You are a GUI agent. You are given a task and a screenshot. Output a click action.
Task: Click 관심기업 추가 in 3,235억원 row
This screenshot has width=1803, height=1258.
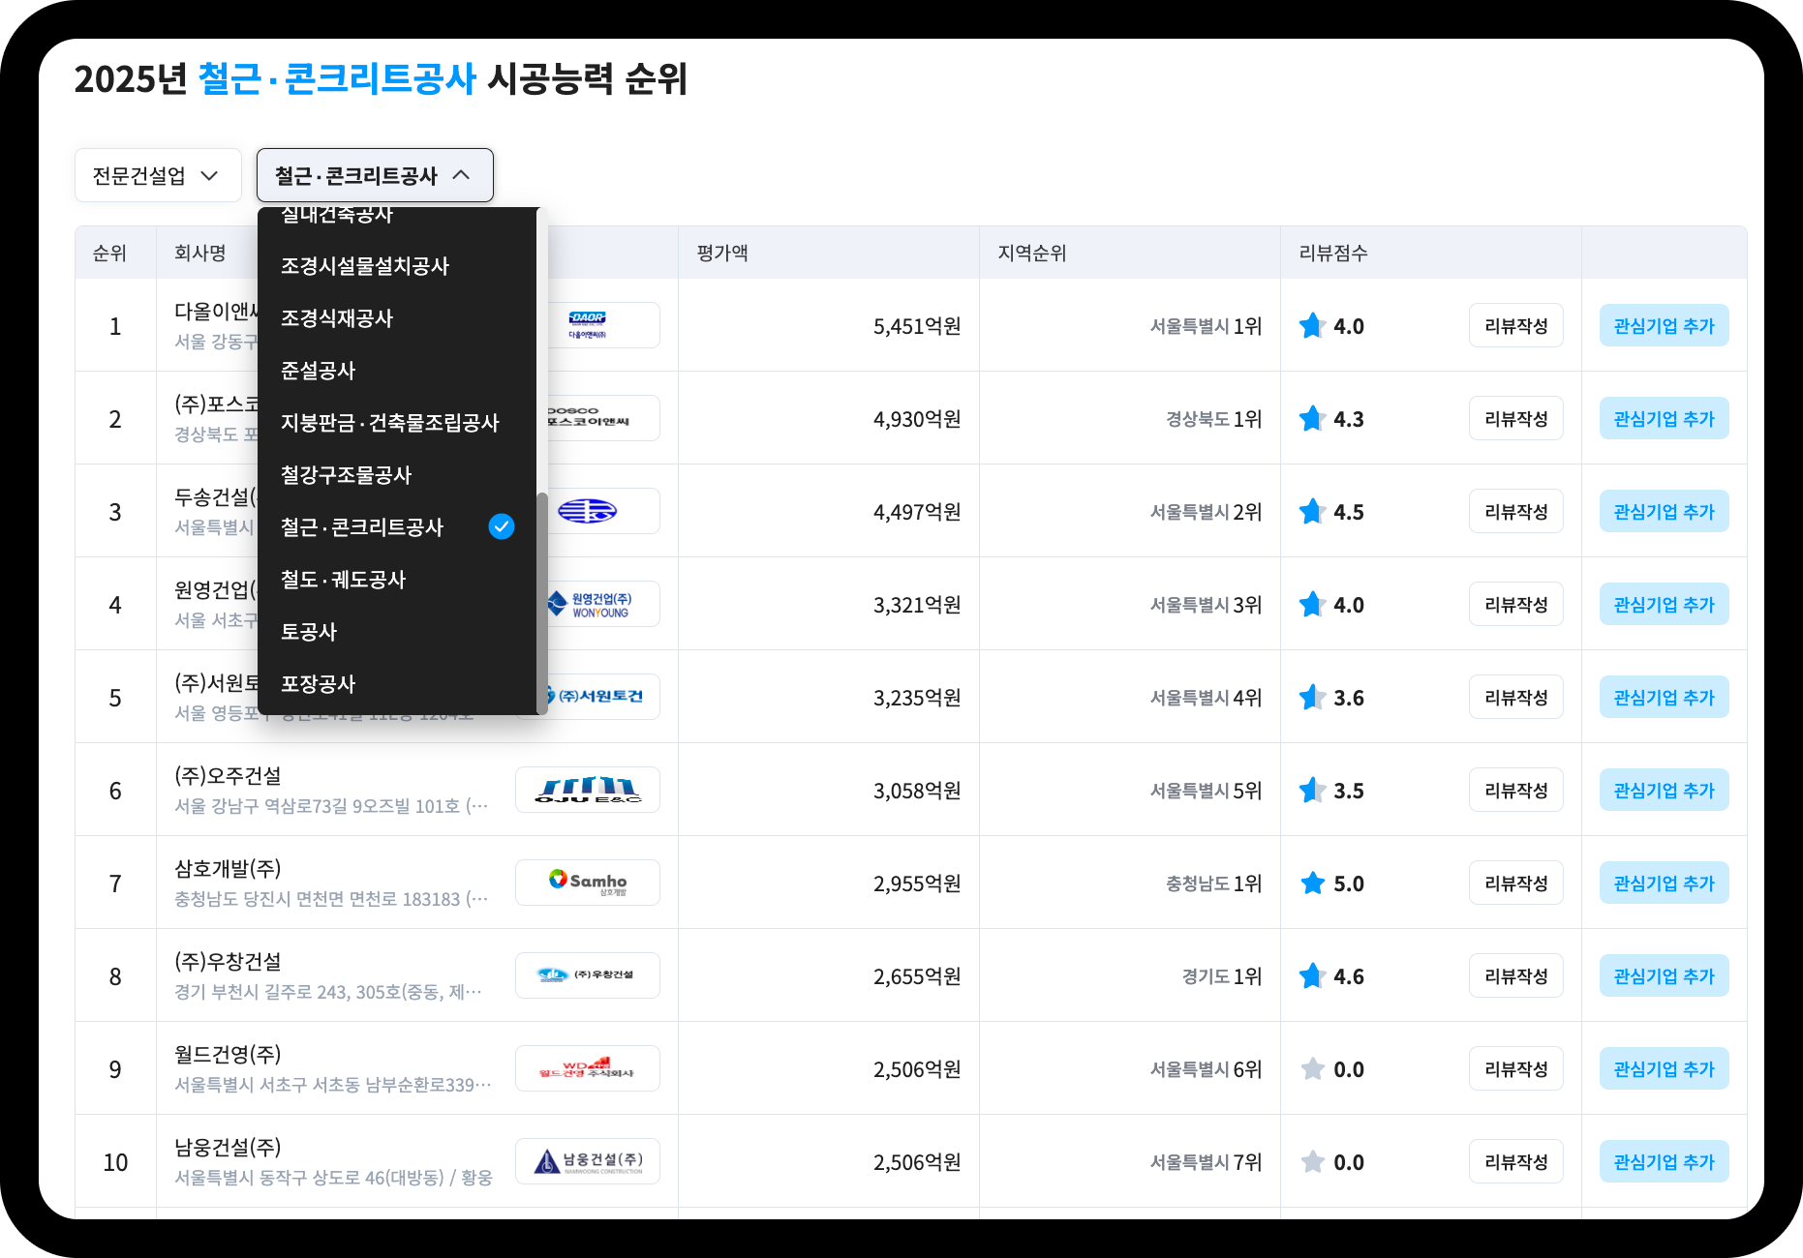[x=1664, y=698]
